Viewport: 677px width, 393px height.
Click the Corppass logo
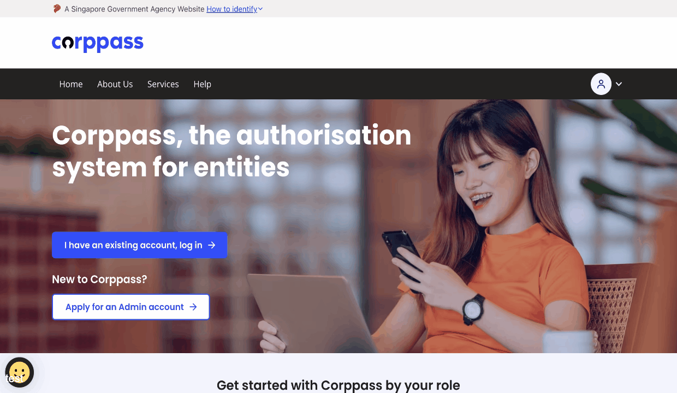(x=98, y=43)
